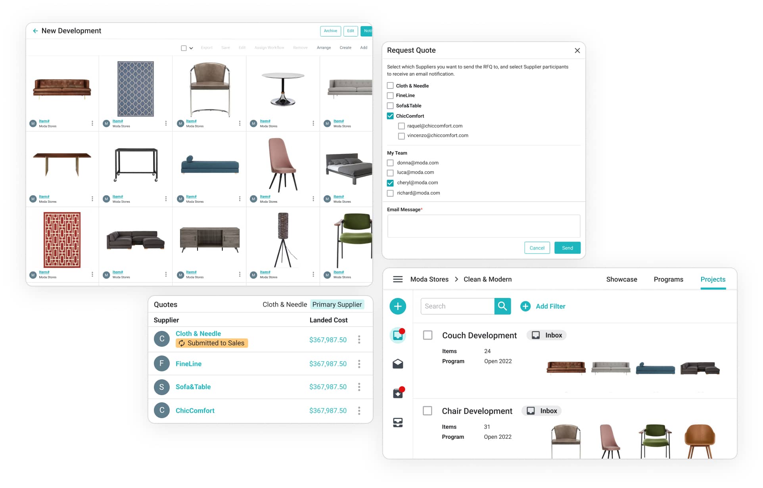Select the red patterned rug thumbnail

coord(62,240)
